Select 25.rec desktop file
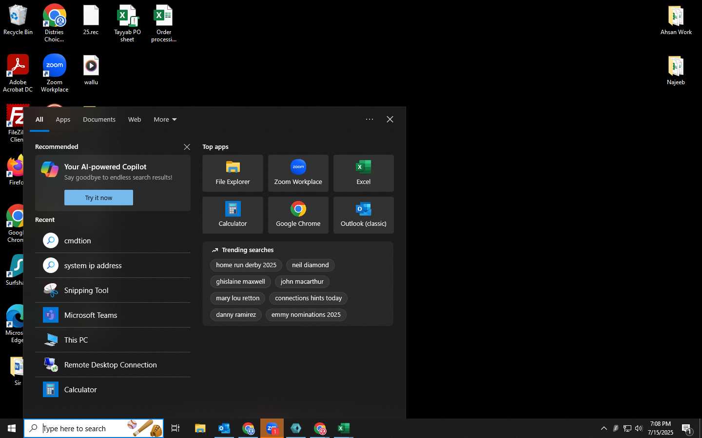 click(91, 20)
